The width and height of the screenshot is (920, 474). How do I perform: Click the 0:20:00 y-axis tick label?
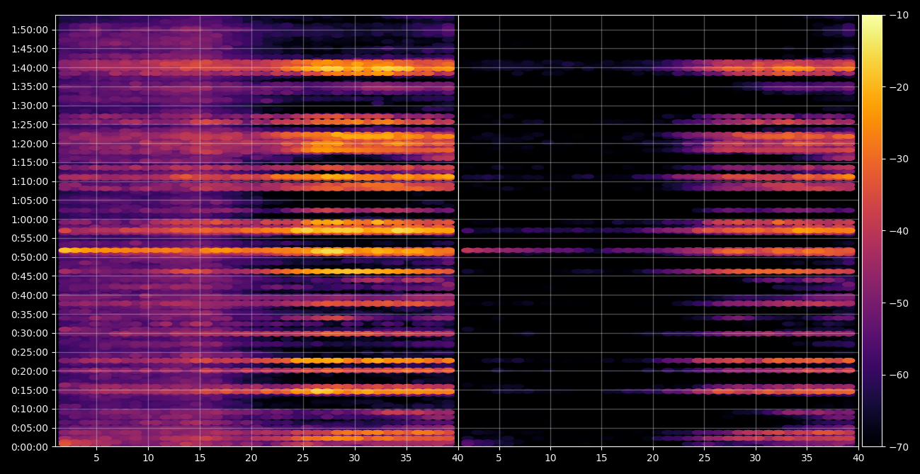coord(29,371)
